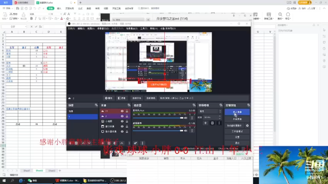
Task: Click the 开始录制 start recording button
Action: point(237,119)
